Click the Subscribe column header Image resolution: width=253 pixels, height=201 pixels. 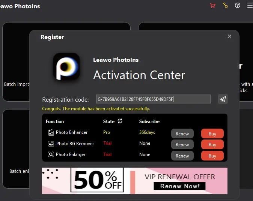coord(149,121)
